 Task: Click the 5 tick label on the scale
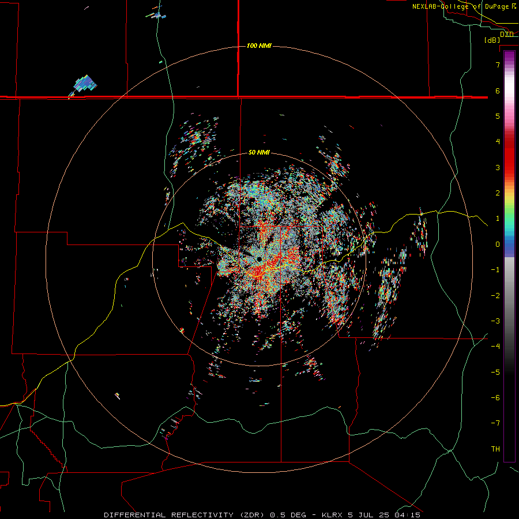[x=498, y=116]
